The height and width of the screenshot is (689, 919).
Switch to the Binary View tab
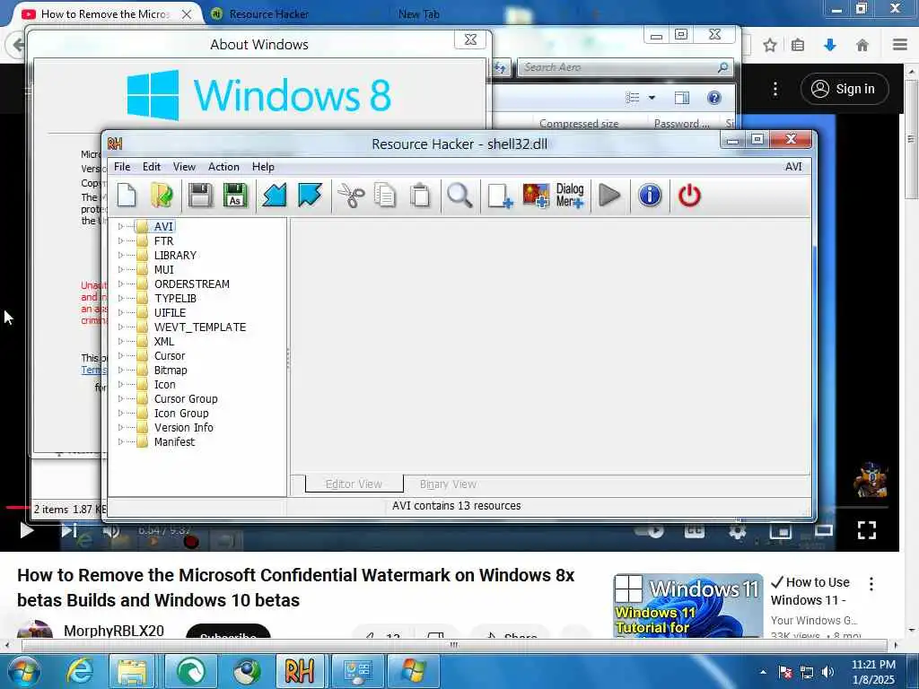point(448,484)
